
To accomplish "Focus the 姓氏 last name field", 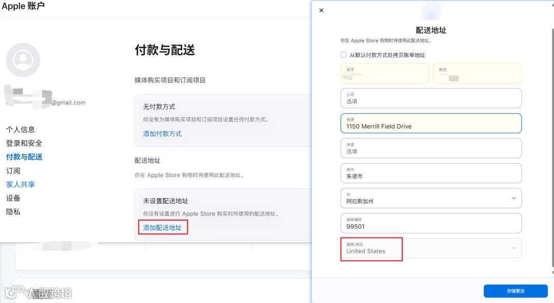I will pyautogui.click(x=478, y=73).
